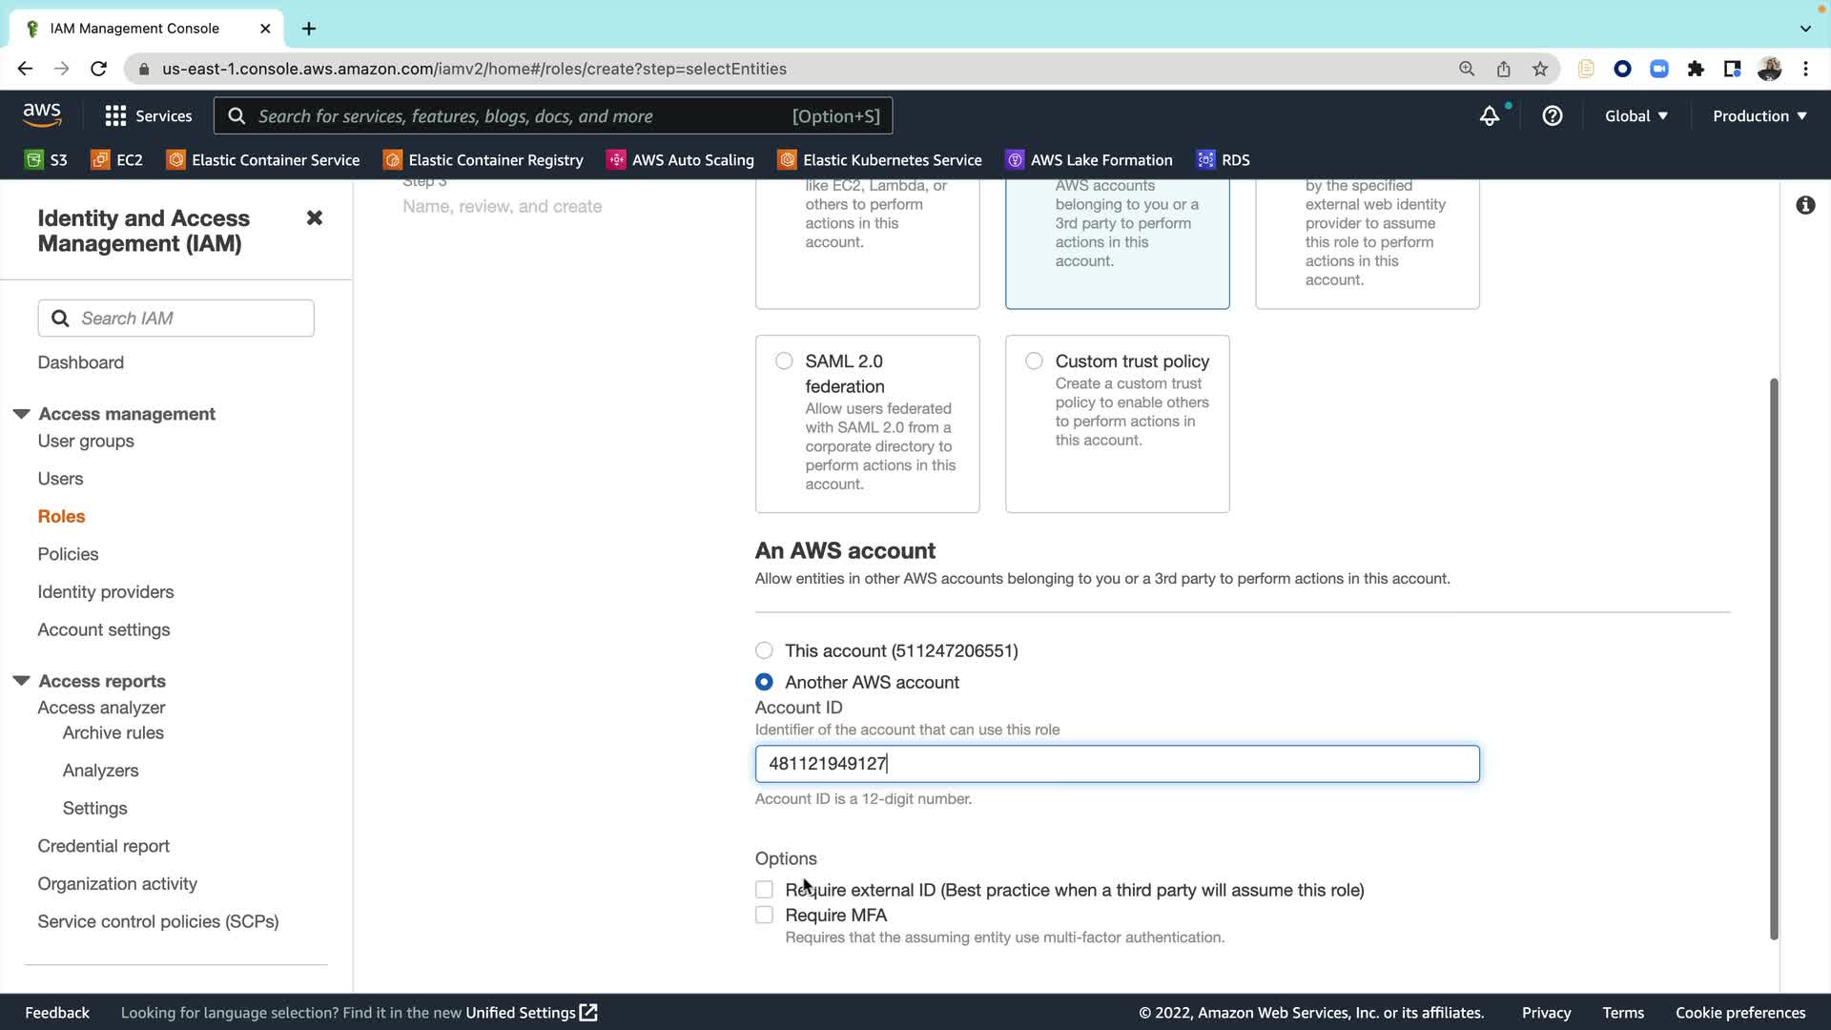Screen dimensions: 1831x1030
Task: Choose the Custom trust policy radio
Action: click(1034, 361)
